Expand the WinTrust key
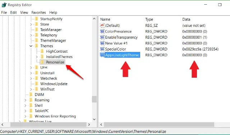 [31, 89]
